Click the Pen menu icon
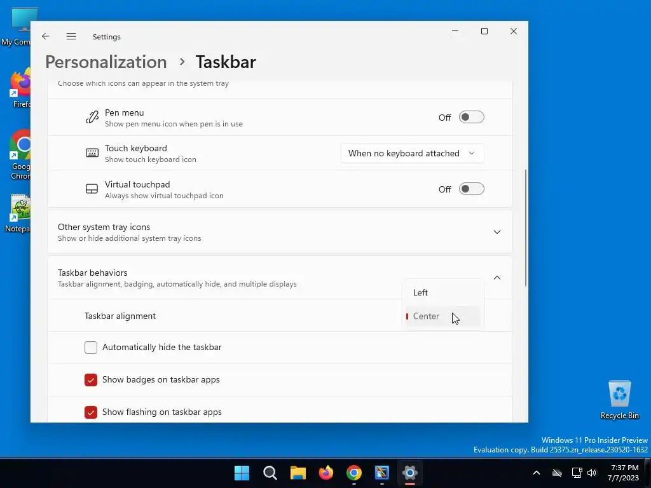The width and height of the screenshot is (651, 488). (x=92, y=118)
